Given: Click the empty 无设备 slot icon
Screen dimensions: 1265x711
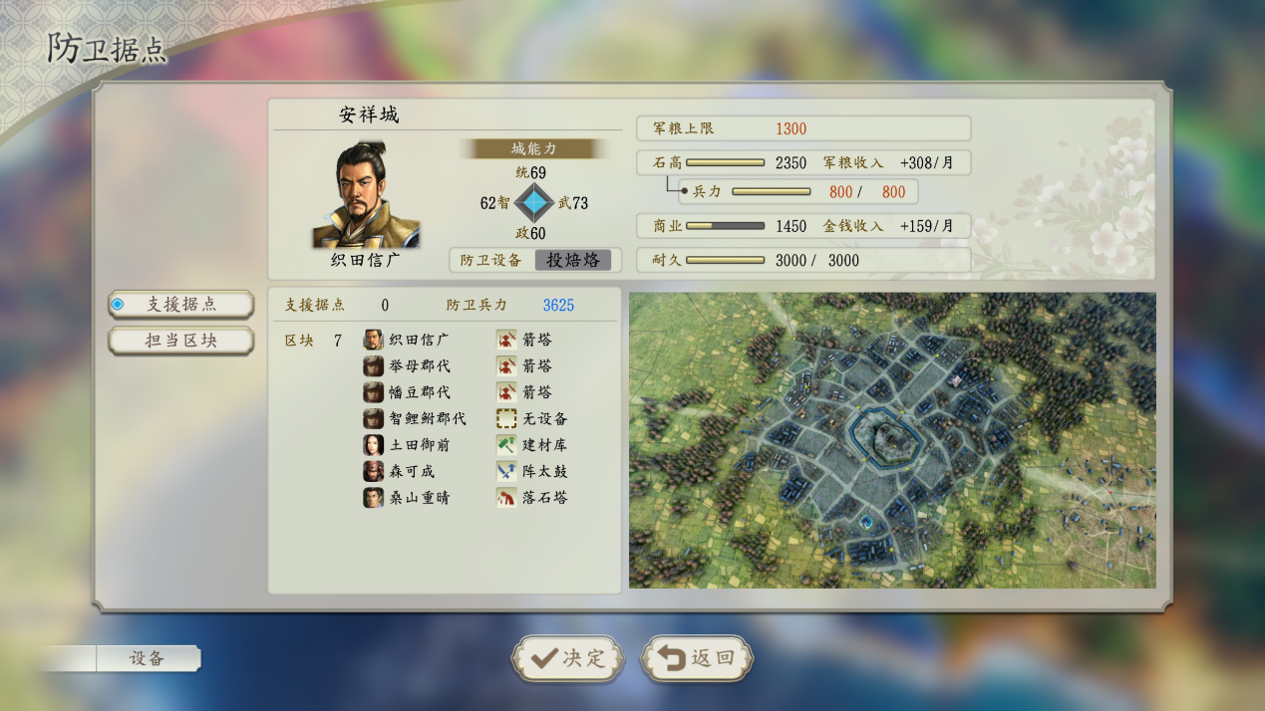Looking at the screenshot, I should pyautogui.click(x=506, y=418).
